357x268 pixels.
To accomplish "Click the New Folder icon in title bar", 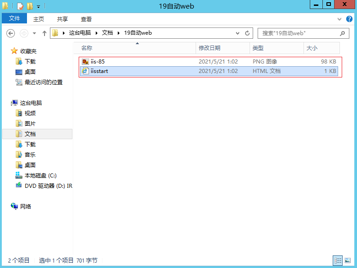I will (30, 6).
